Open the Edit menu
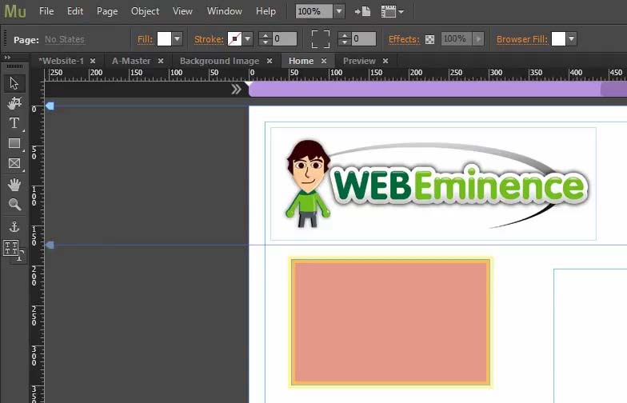 click(x=75, y=11)
